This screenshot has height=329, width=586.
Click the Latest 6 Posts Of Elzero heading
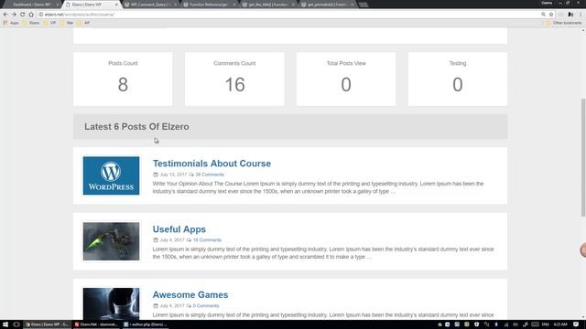pyautogui.click(x=136, y=126)
